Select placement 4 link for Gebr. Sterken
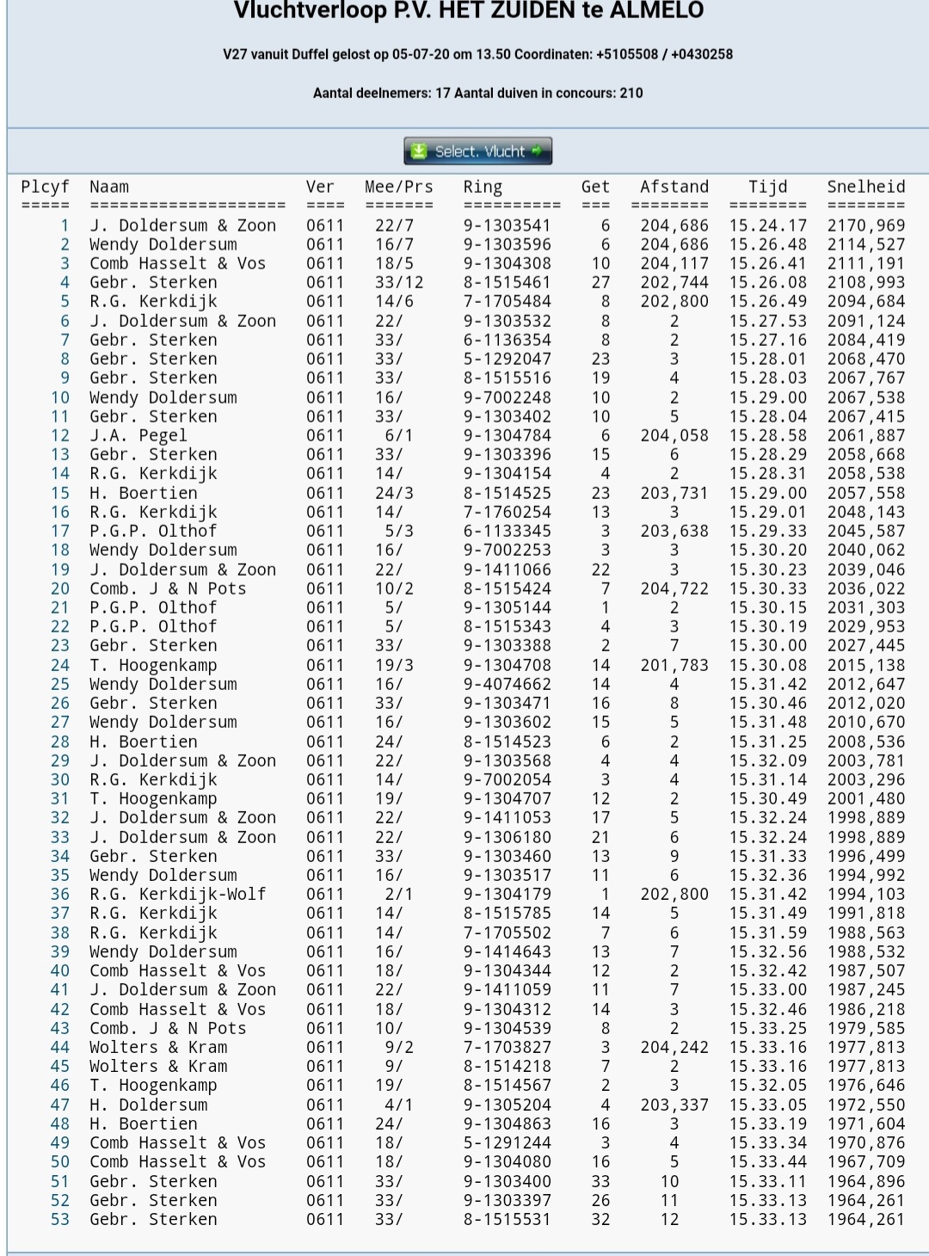 coord(65,282)
